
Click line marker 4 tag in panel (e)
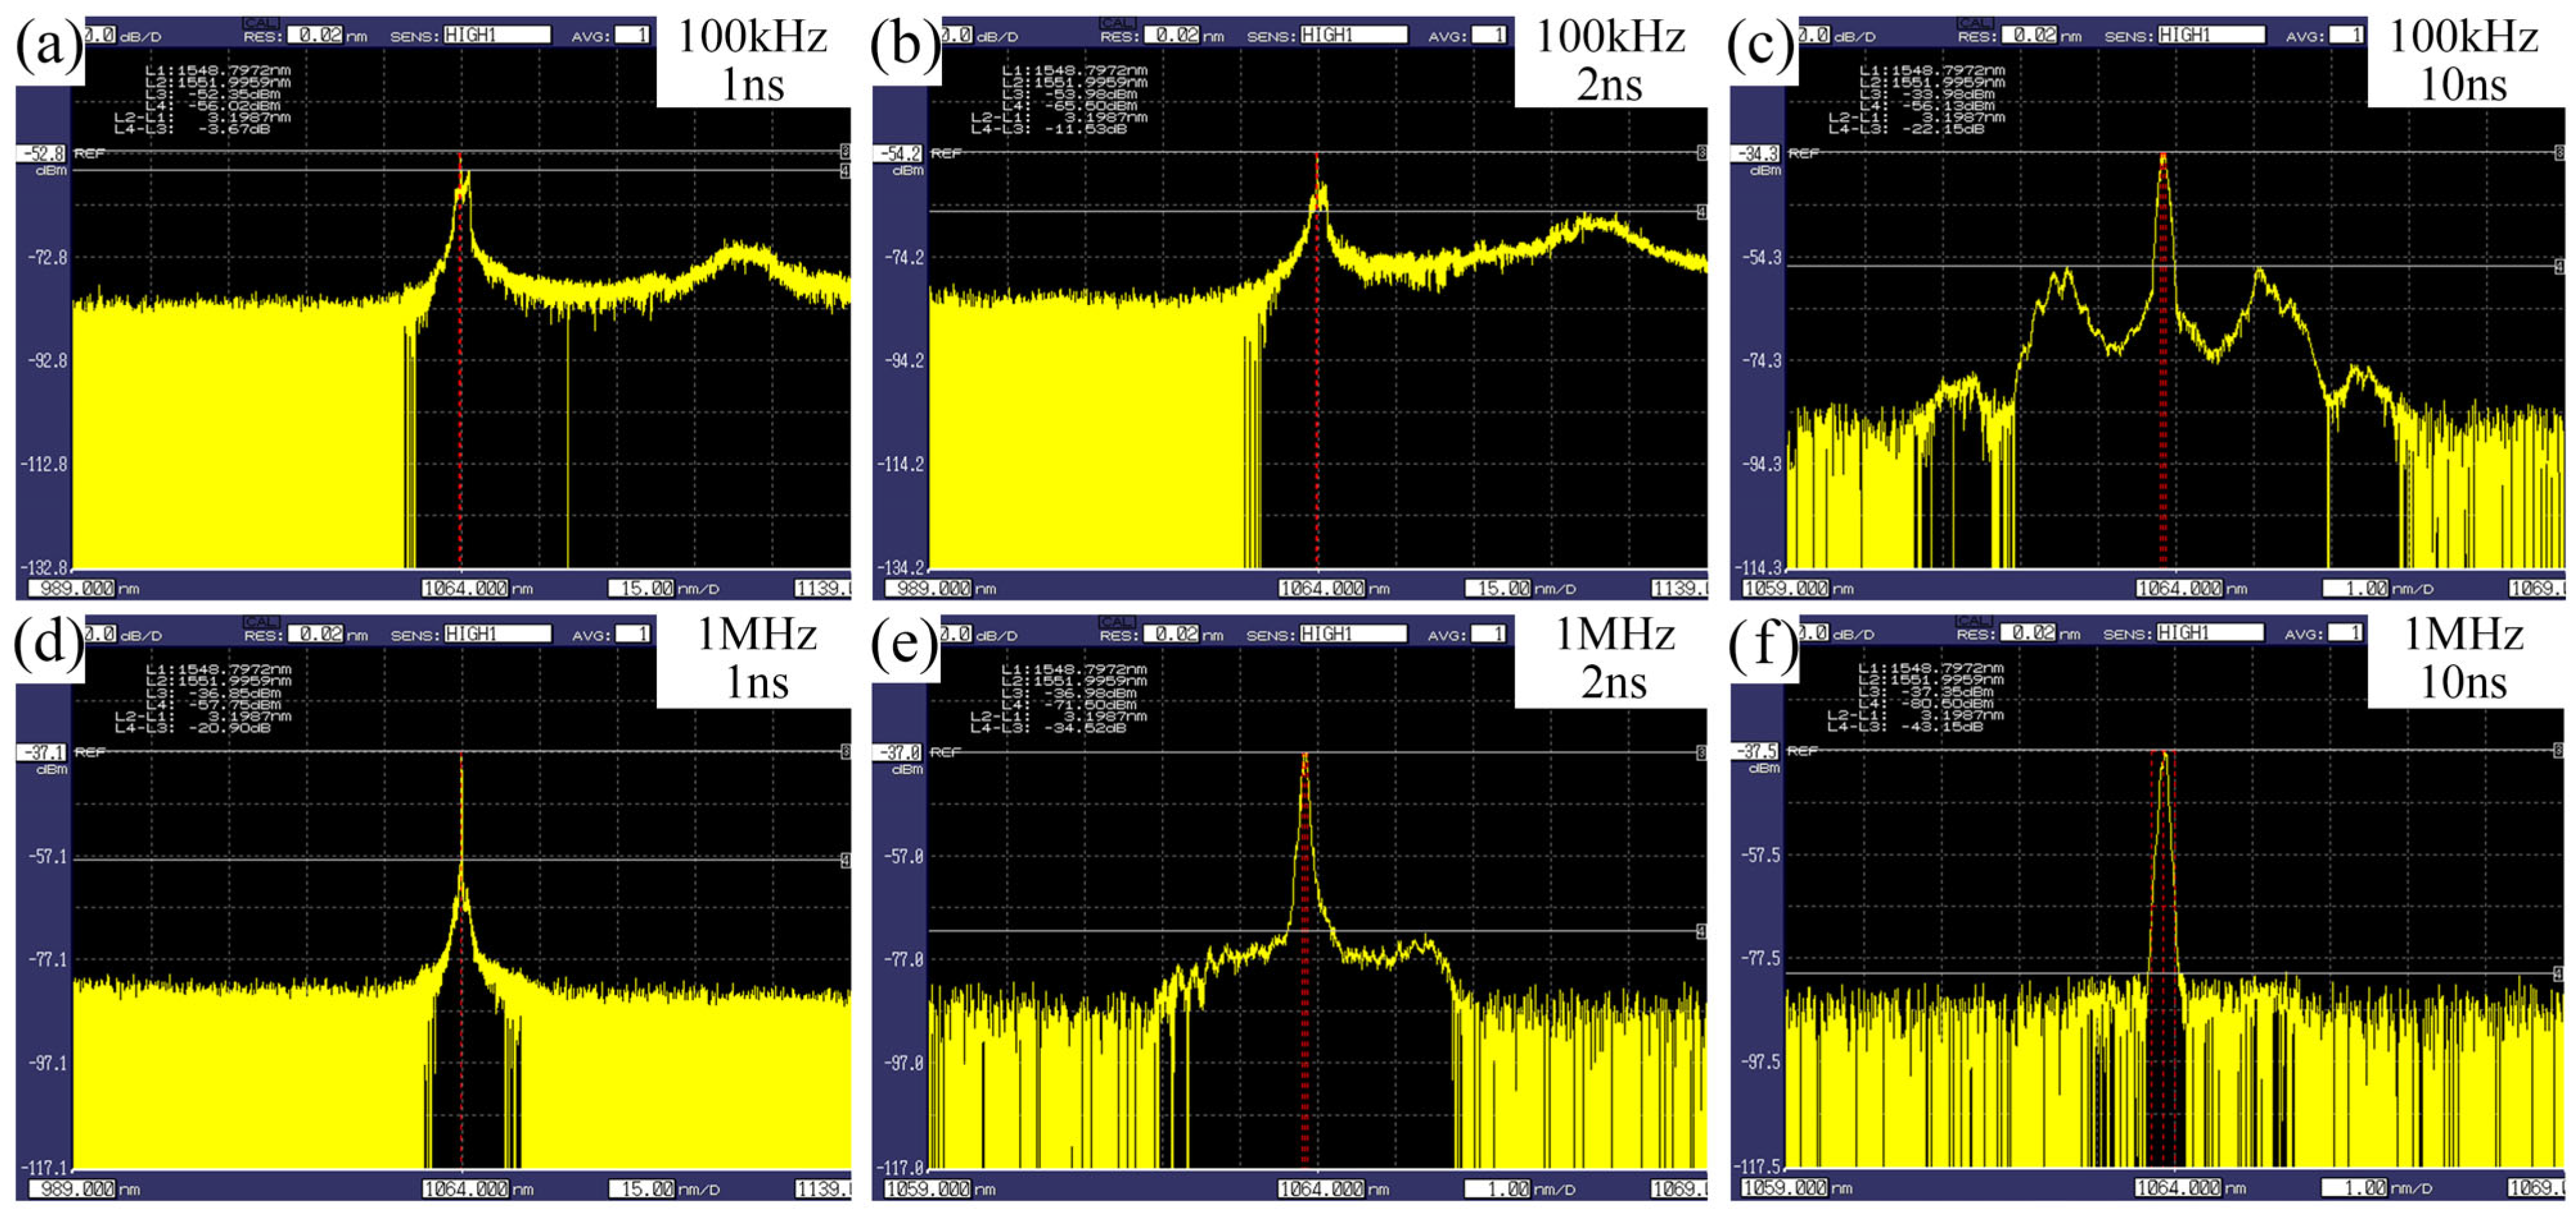click(x=1702, y=931)
